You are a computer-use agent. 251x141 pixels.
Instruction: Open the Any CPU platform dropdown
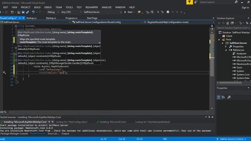tap(80, 12)
